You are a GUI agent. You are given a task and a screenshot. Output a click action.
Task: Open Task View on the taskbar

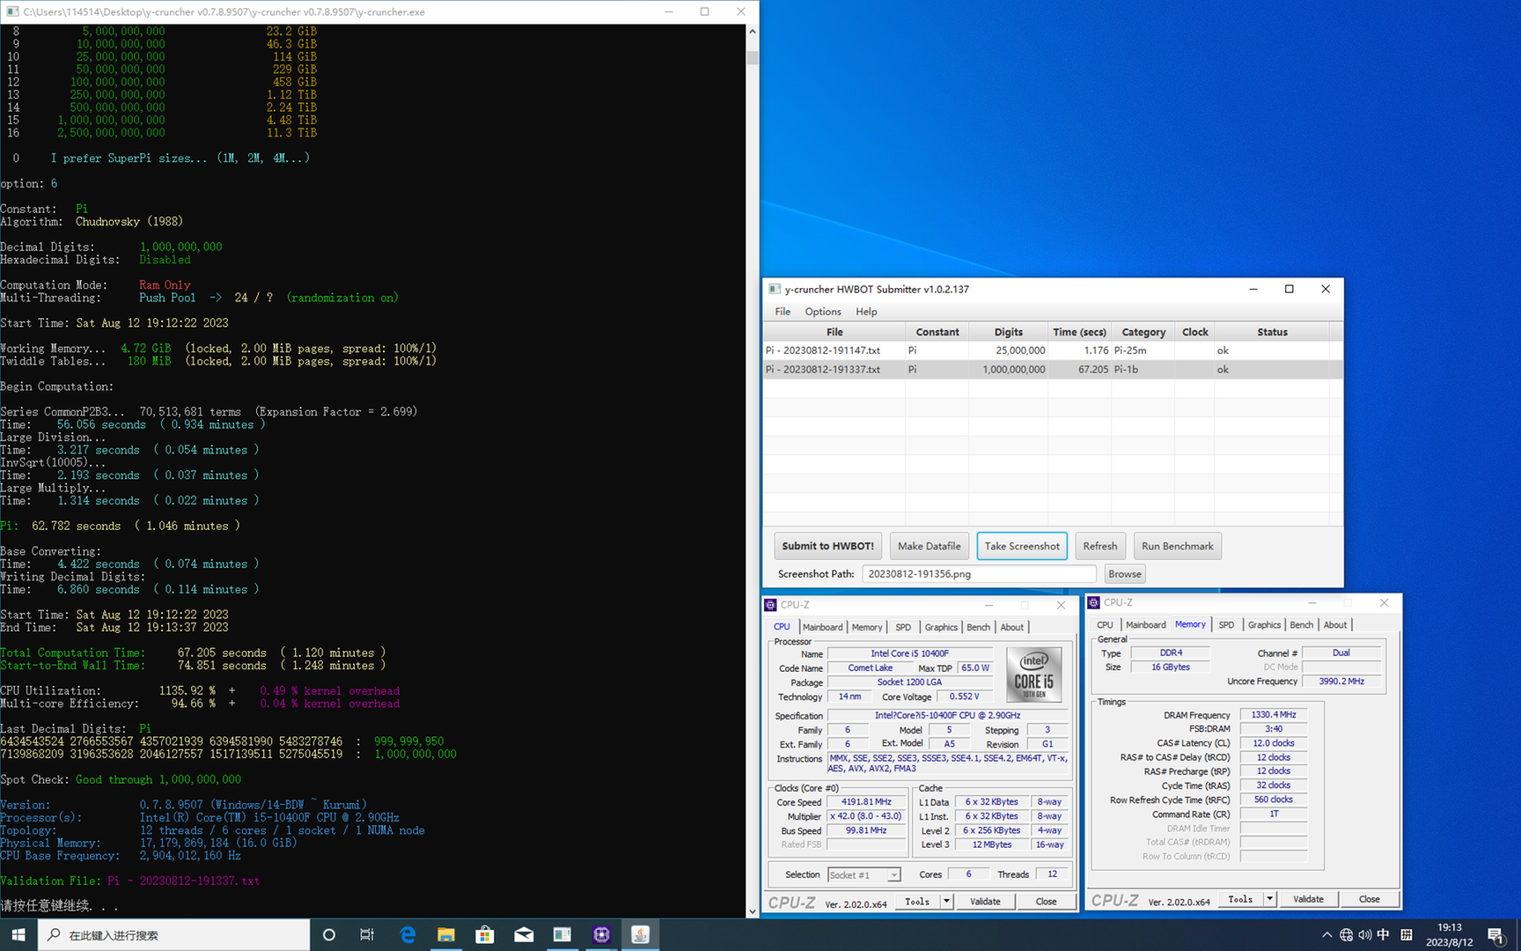[x=367, y=934]
